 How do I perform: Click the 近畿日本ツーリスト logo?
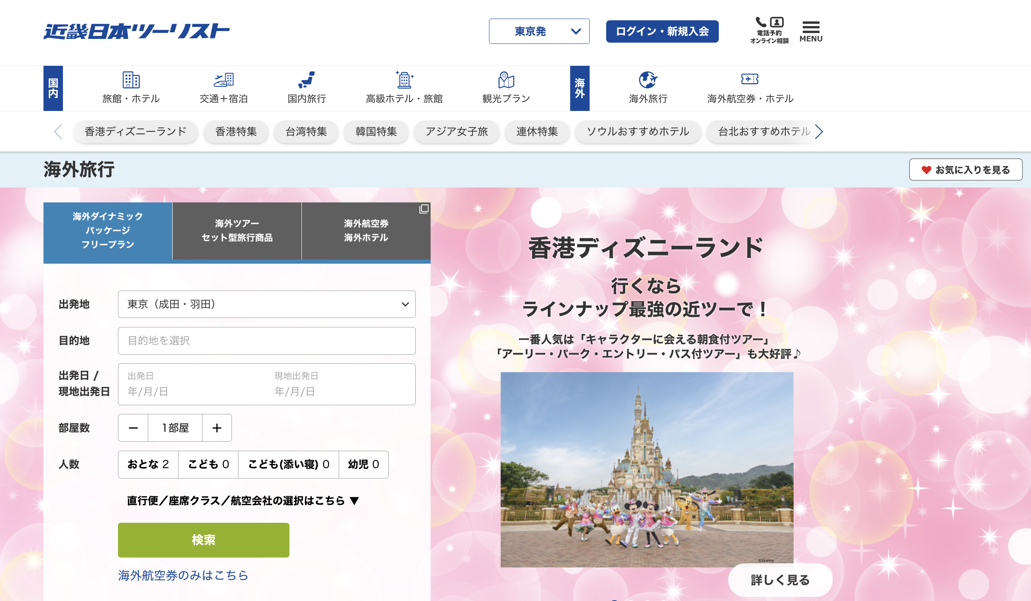pyautogui.click(x=137, y=31)
